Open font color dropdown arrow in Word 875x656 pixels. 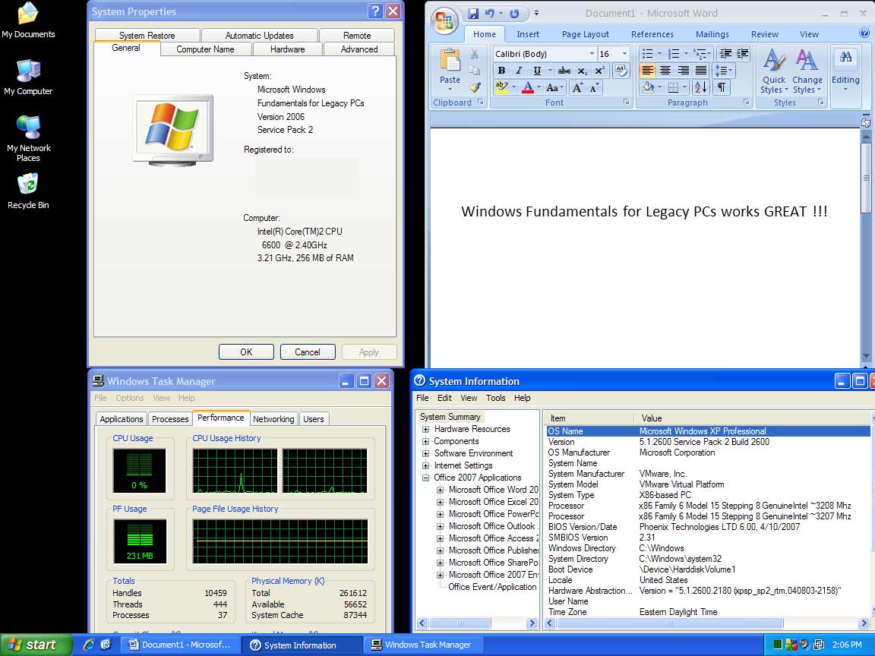click(539, 87)
